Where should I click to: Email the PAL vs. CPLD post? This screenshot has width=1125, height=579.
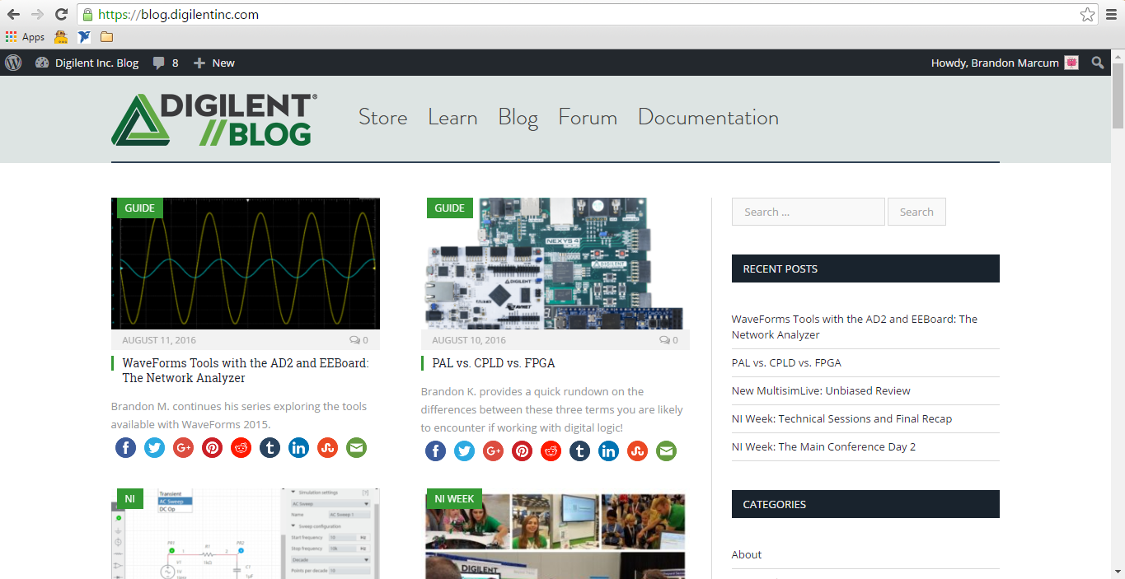[666, 451]
